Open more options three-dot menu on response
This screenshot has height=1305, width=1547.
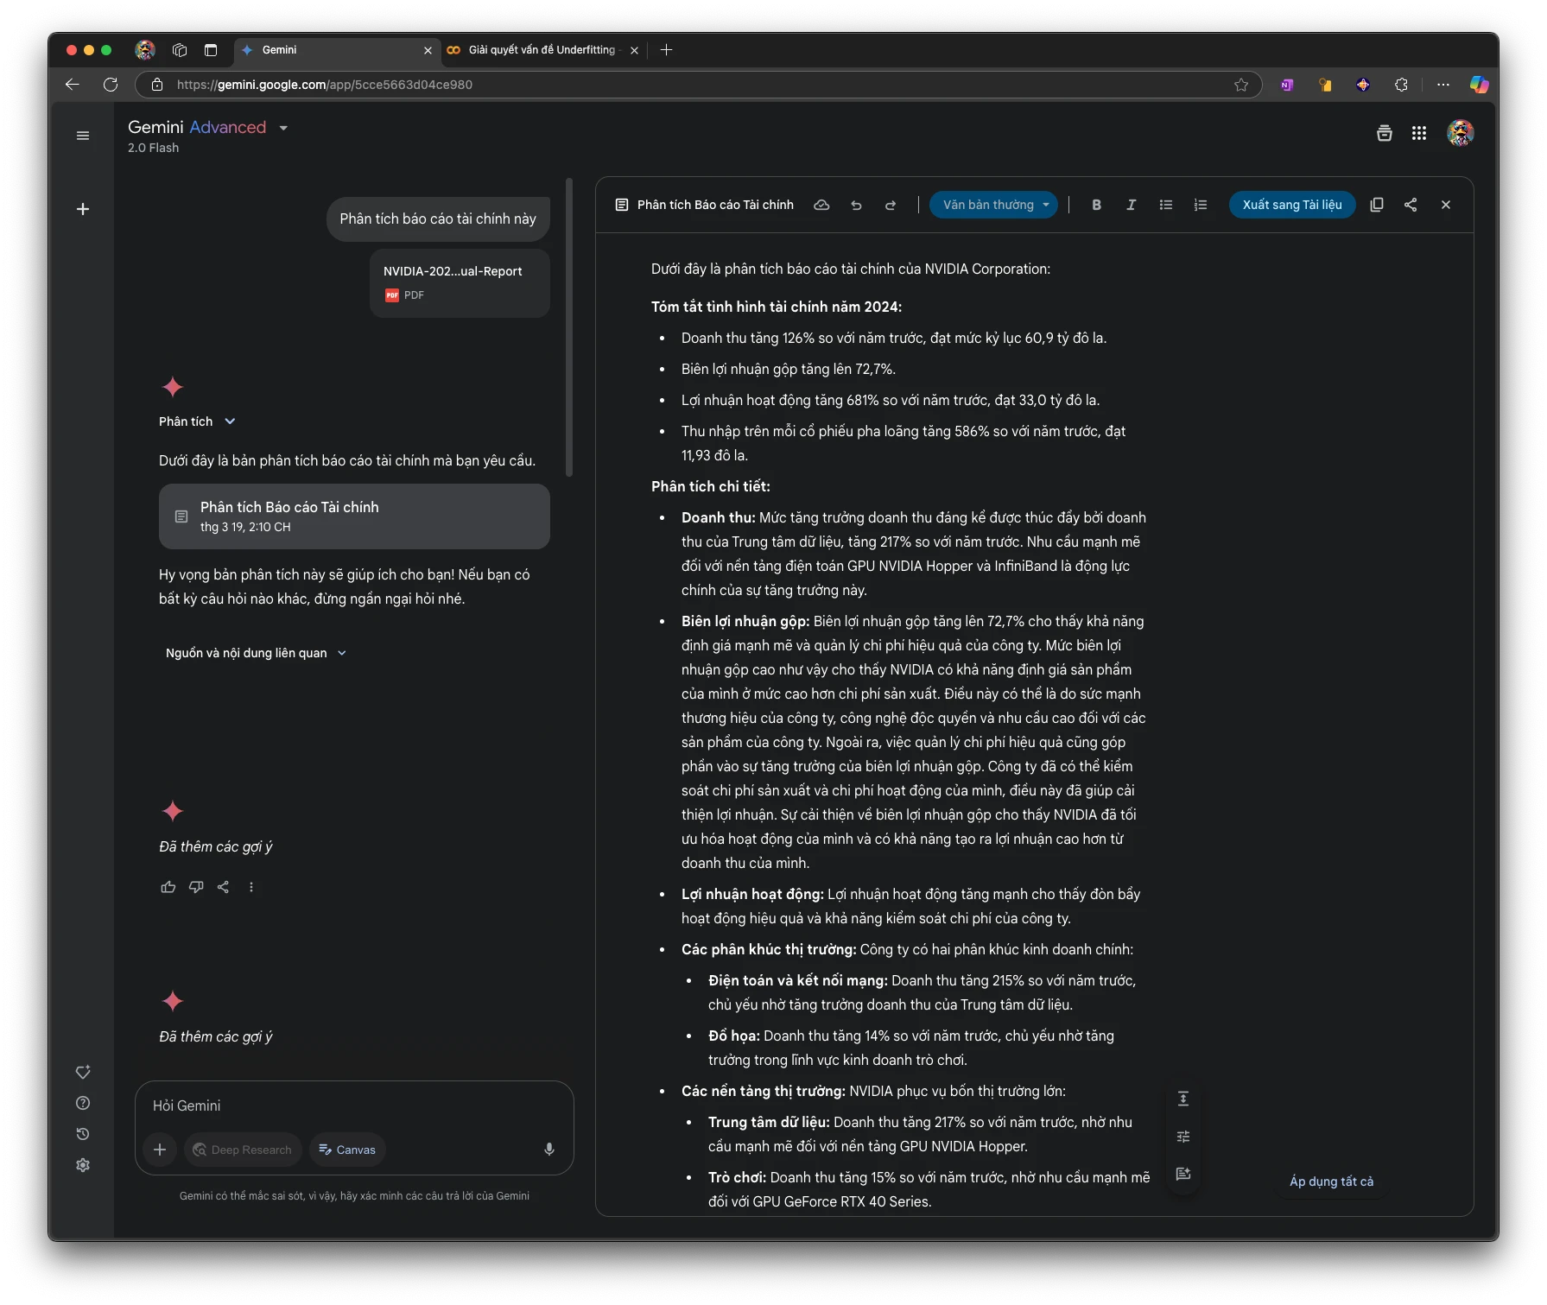(251, 887)
